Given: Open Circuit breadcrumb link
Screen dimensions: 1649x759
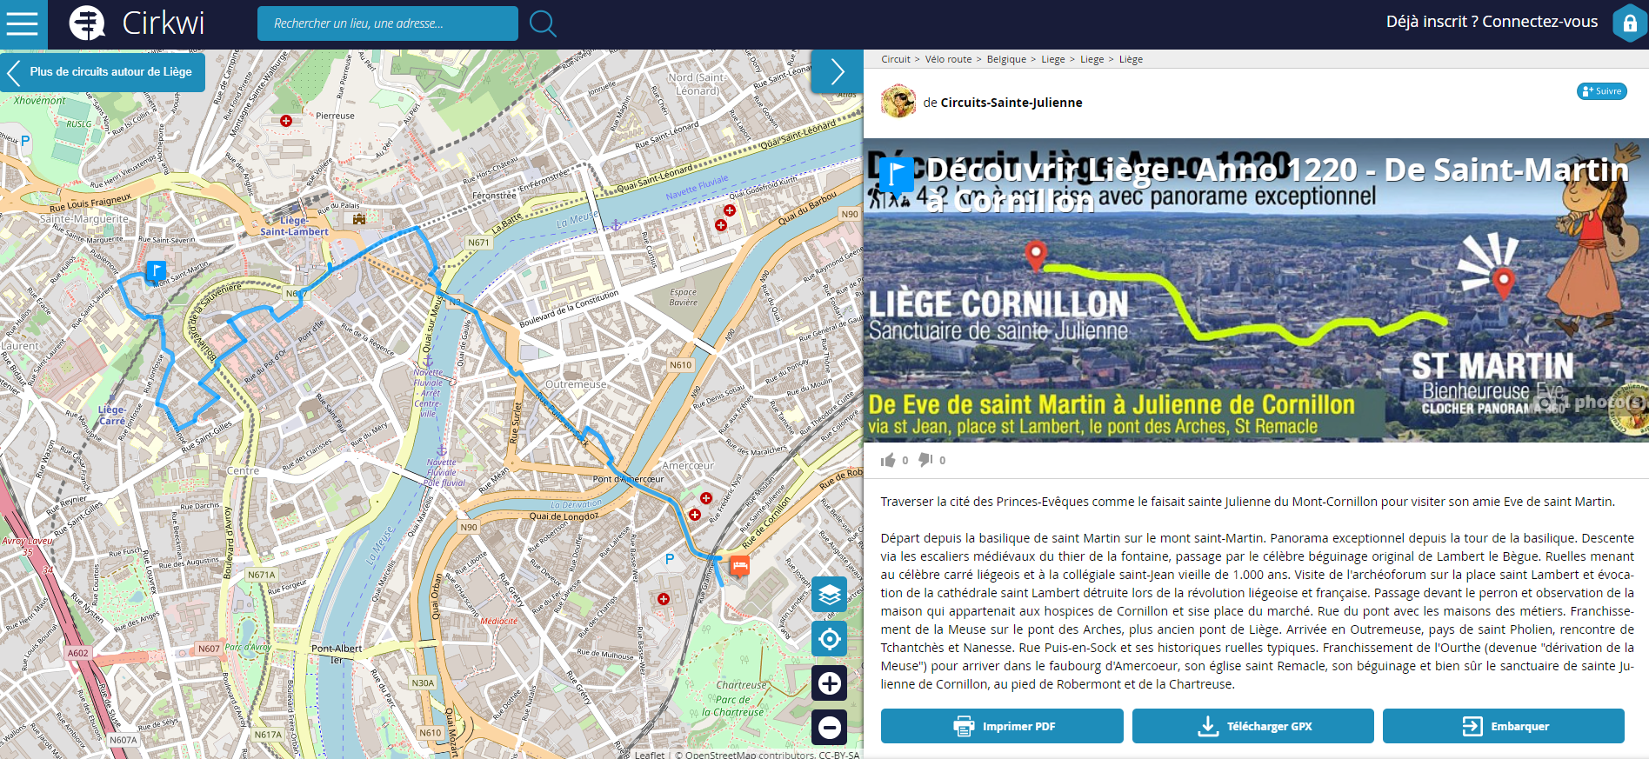Looking at the screenshot, I should tap(895, 59).
